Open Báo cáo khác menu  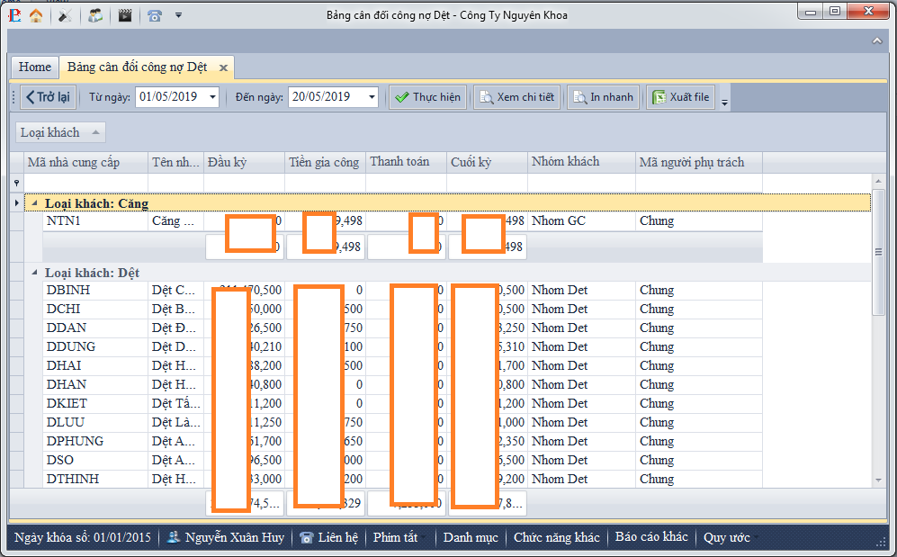pos(651,537)
